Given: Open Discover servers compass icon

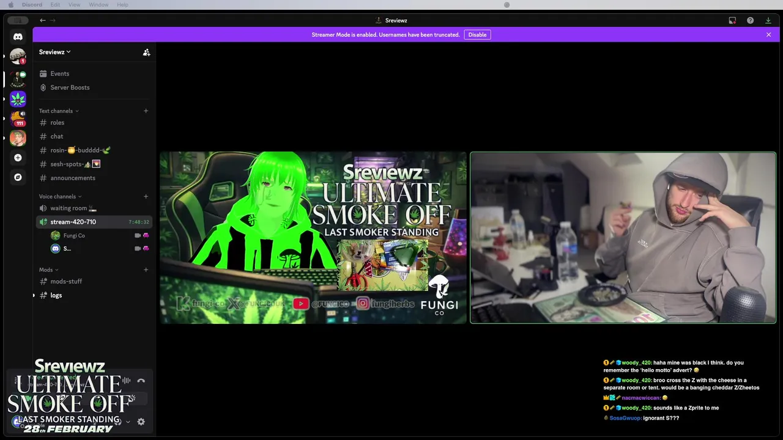Looking at the screenshot, I should (18, 177).
